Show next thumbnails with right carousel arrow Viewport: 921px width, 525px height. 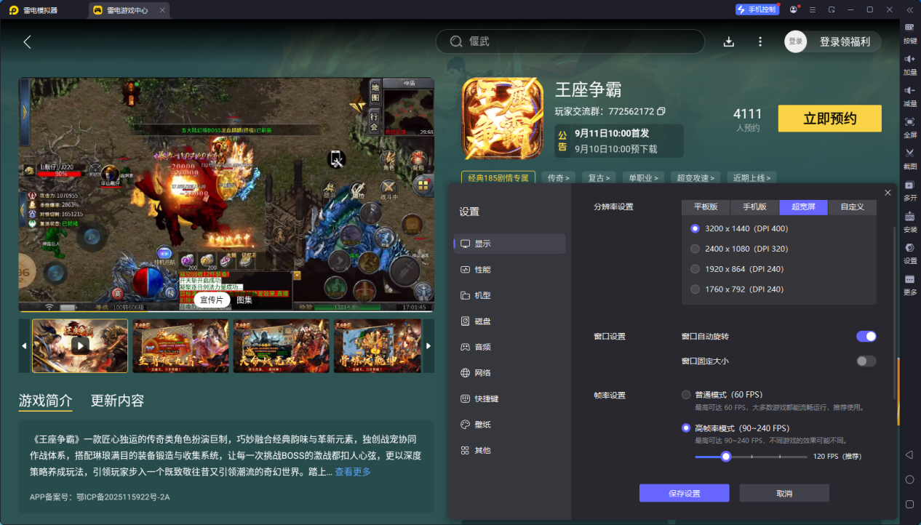[x=428, y=345]
